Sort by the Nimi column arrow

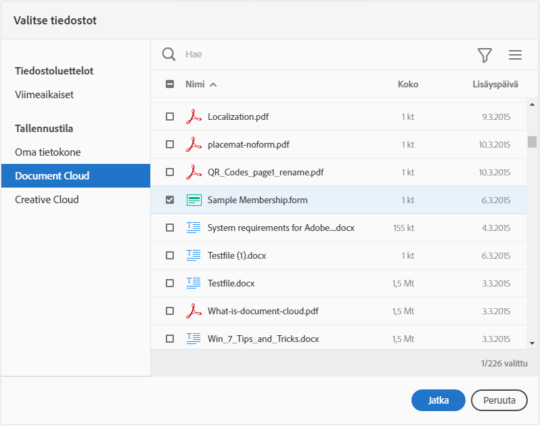click(x=213, y=85)
